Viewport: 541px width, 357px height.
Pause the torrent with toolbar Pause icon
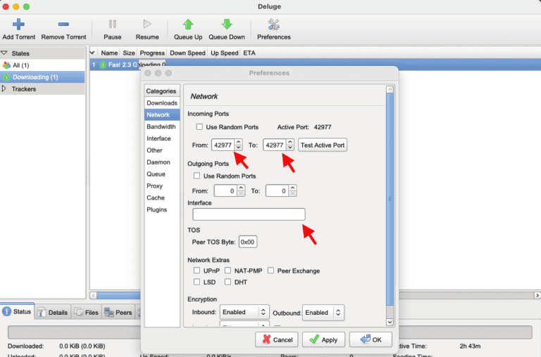(113, 25)
